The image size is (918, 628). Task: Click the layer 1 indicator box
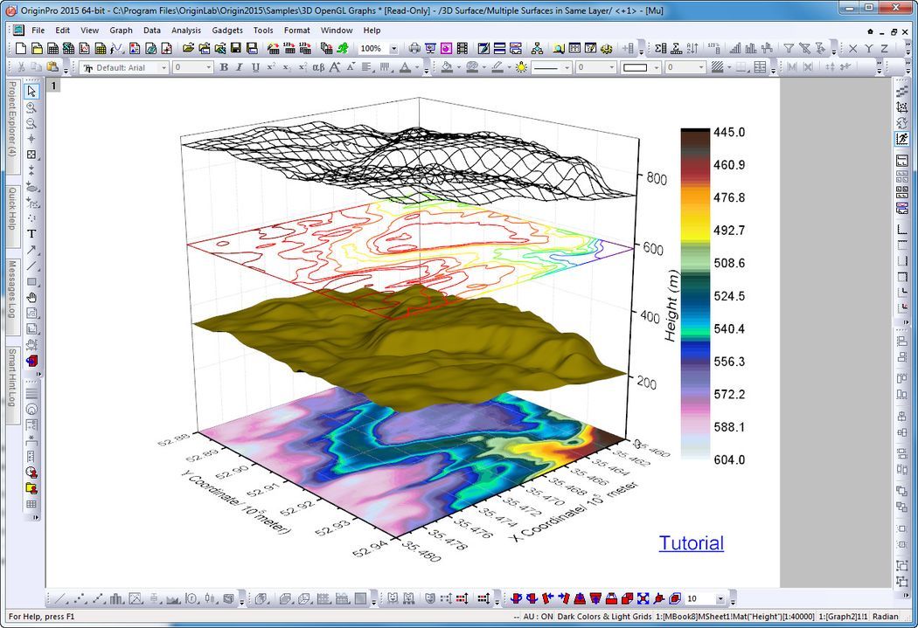pyautogui.click(x=53, y=85)
